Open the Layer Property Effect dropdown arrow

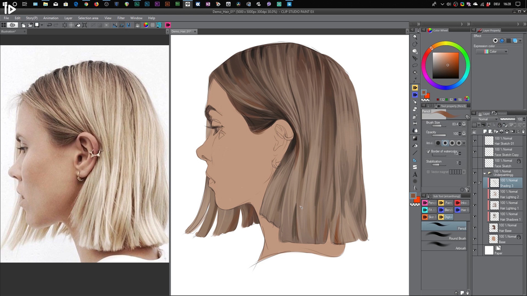pos(520,41)
